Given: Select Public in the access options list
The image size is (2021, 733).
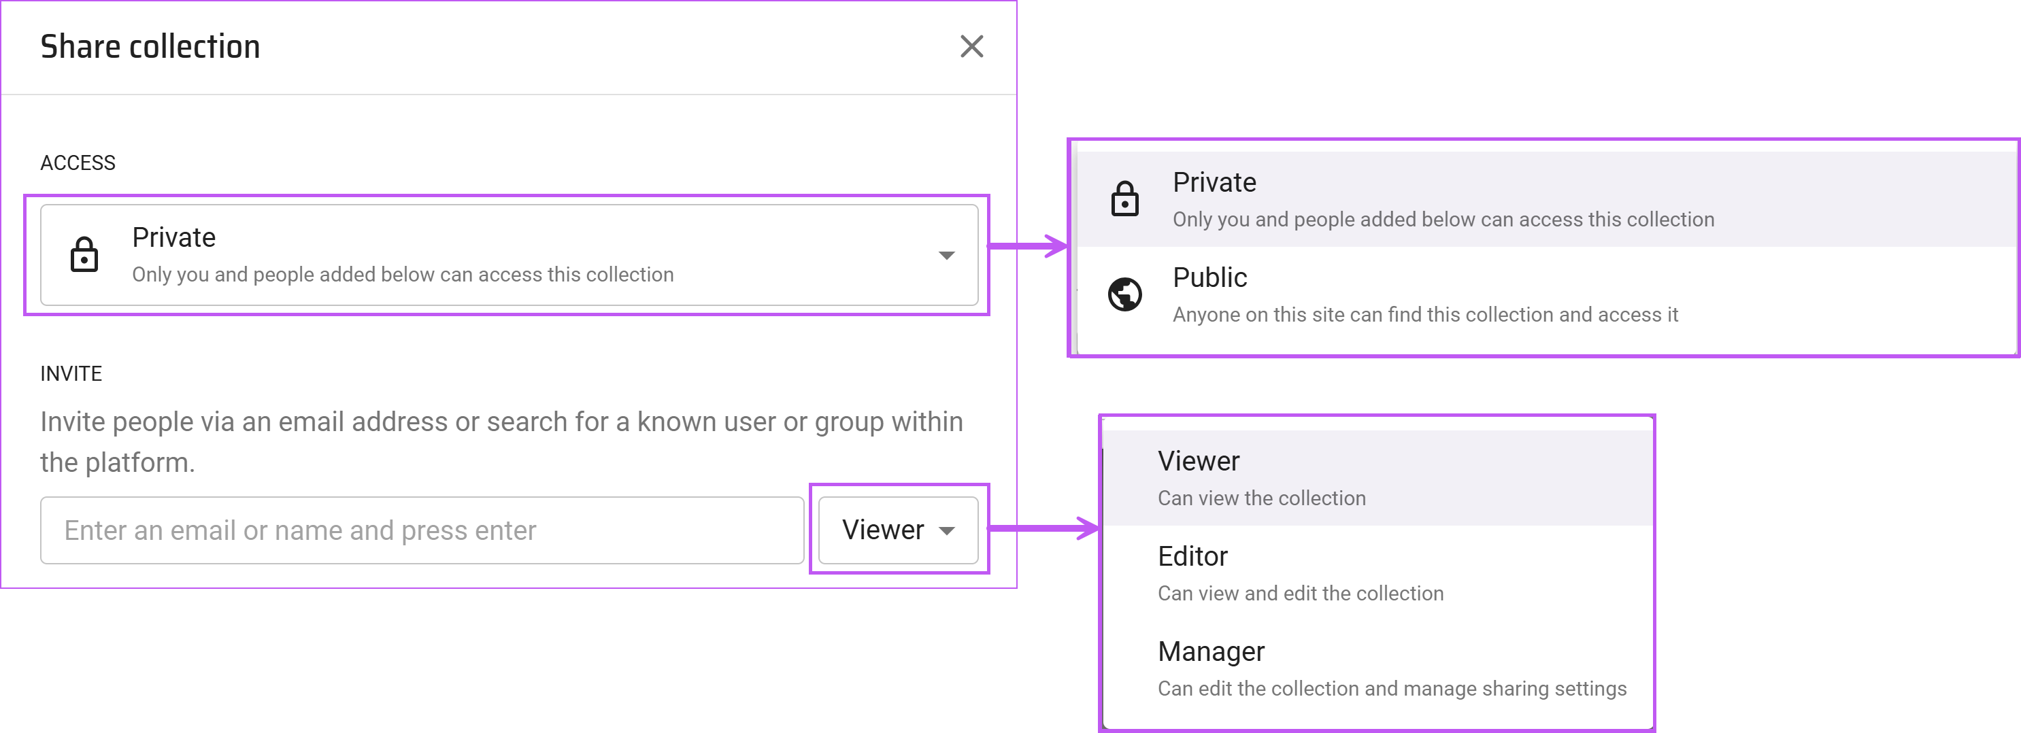Looking at the screenshot, I should [x=1209, y=278].
